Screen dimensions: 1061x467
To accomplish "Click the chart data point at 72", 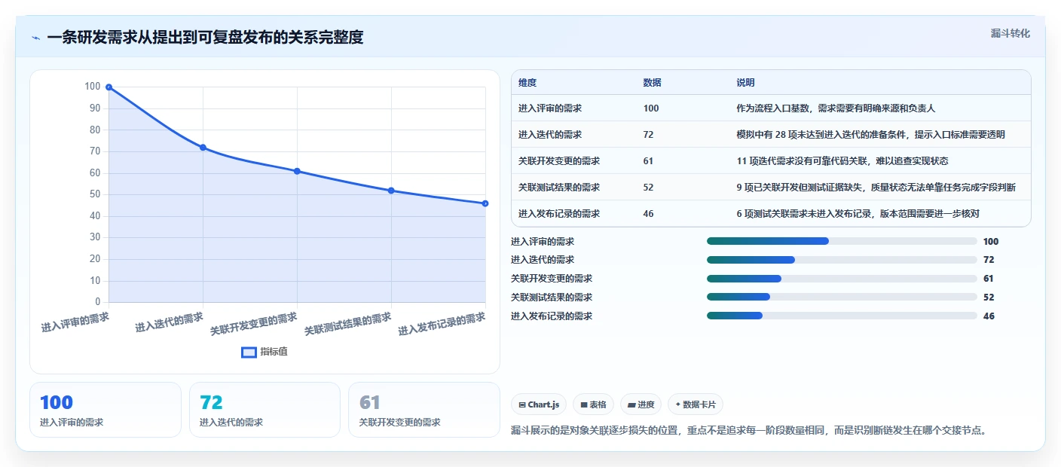I will pos(203,148).
